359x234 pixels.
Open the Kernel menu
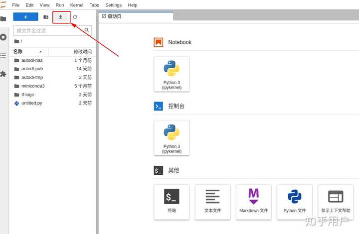pyautogui.click(x=77, y=5)
